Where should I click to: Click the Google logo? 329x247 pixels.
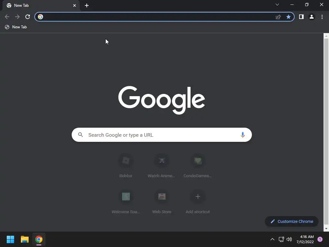tap(162, 100)
